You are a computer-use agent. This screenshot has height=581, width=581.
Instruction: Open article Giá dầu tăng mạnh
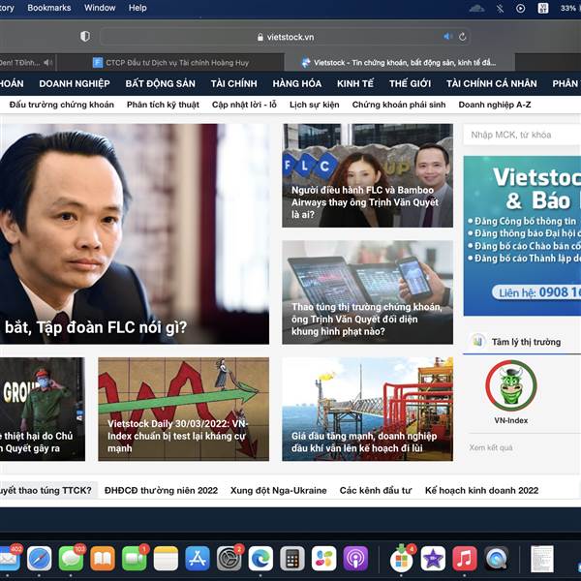tap(367, 409)
